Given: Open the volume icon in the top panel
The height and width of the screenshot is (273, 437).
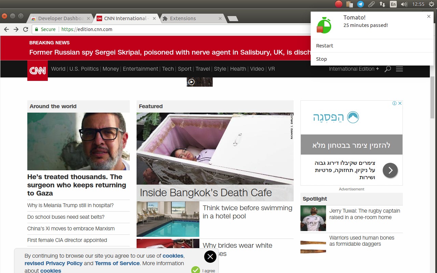Looking at the screenshot, I should tap(404, 4).
